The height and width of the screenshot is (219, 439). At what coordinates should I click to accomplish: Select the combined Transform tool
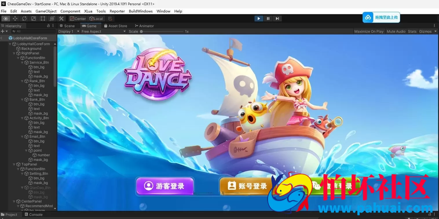(52, 19)
